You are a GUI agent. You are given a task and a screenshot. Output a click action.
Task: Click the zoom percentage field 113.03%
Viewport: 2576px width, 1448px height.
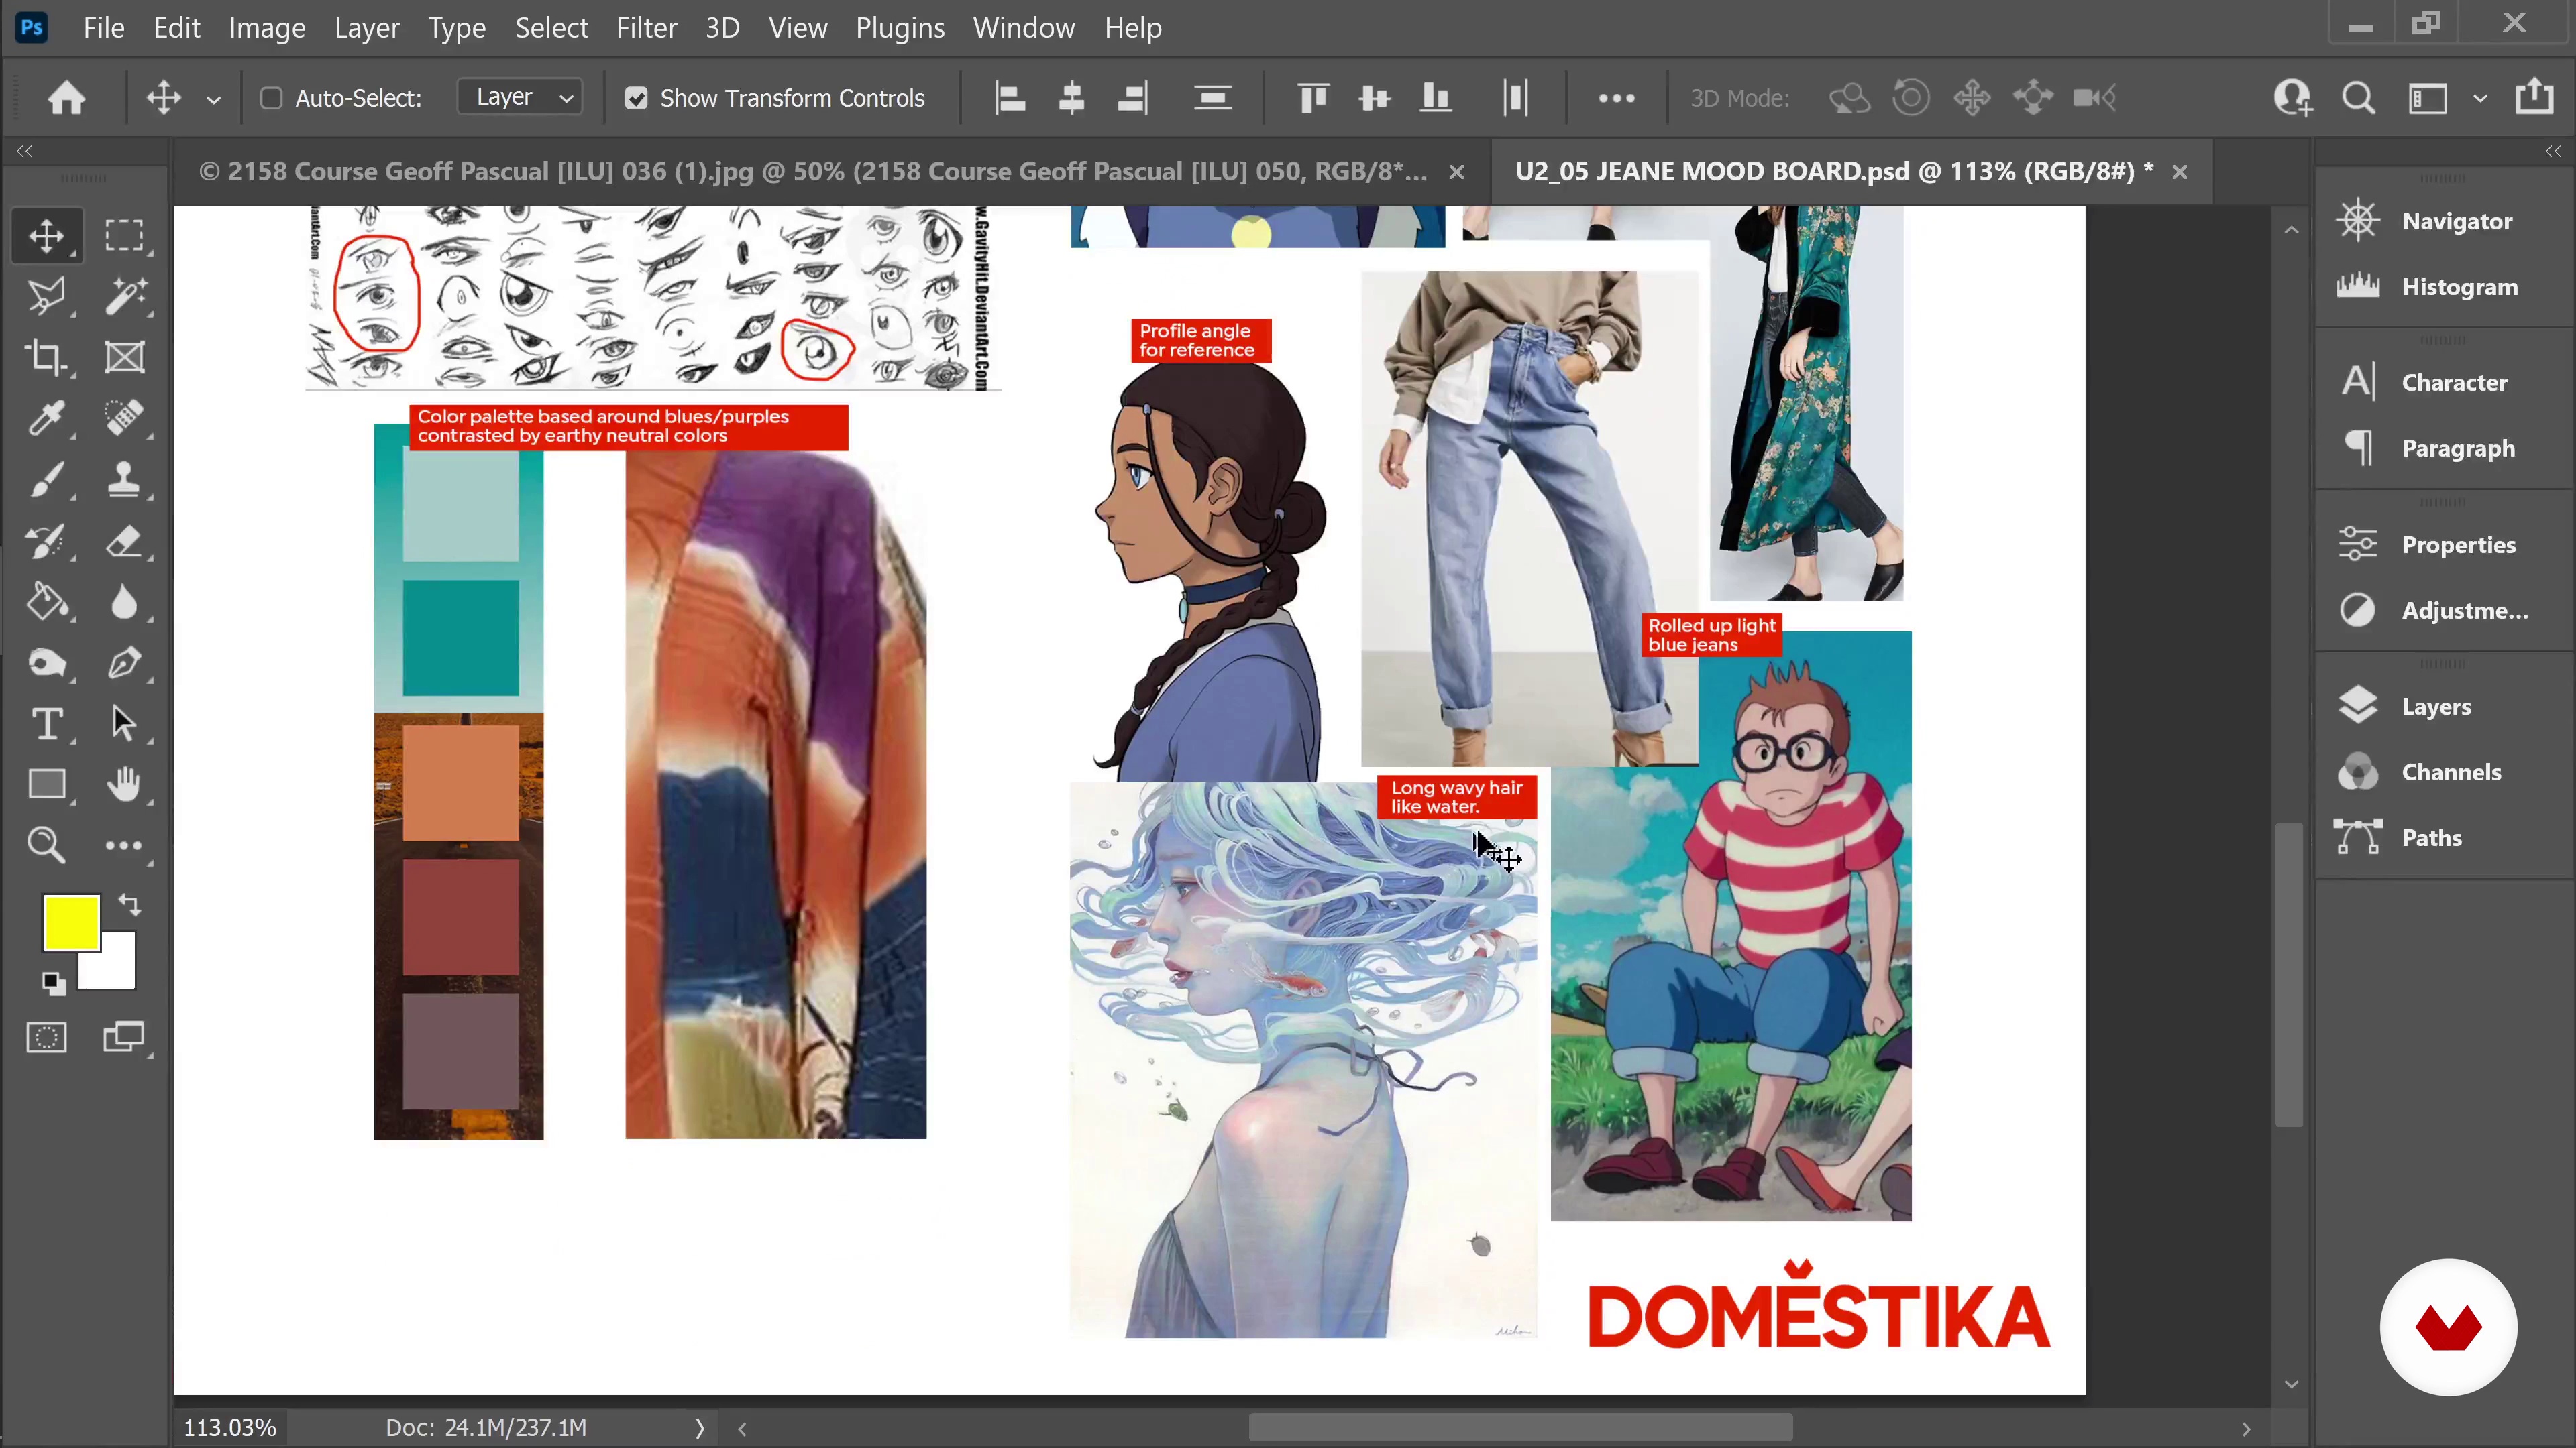tap(230, 1428)
